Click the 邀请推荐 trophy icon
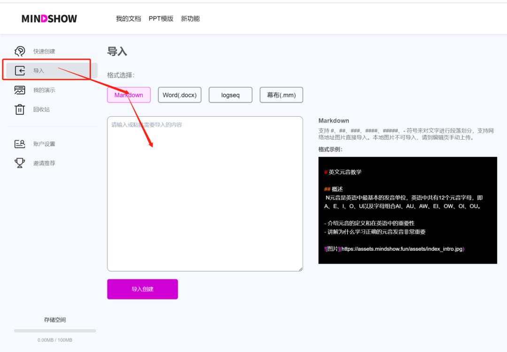507x352 pixels. [19, 163]
